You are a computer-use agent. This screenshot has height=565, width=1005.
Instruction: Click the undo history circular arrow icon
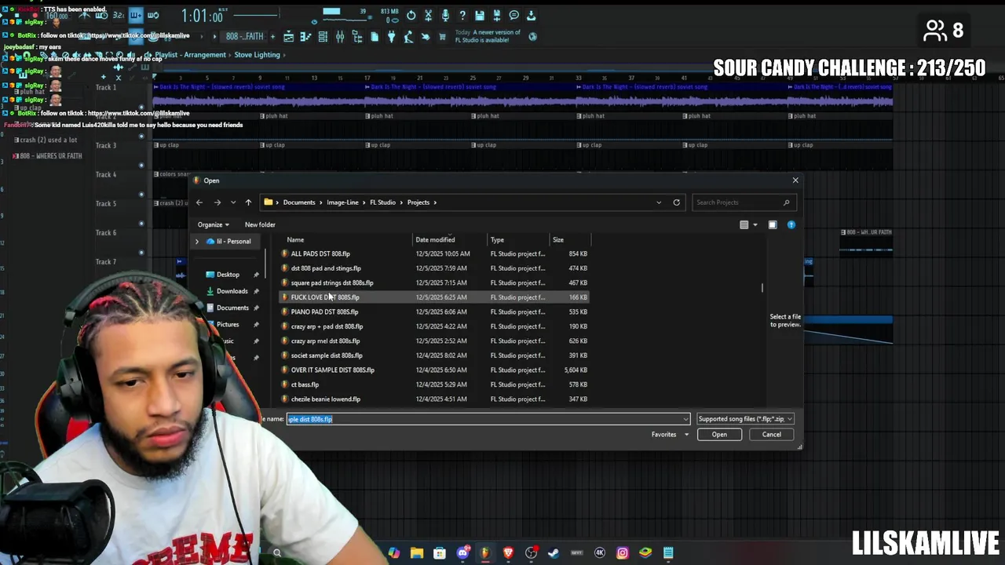click(x=411, y=15)
